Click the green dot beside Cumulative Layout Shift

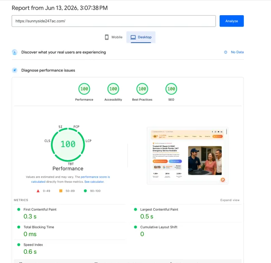click(x=135, y=227)
